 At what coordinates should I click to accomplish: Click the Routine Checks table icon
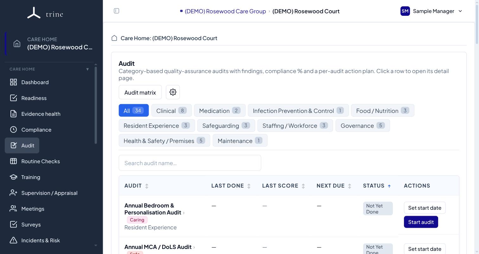tap(13, 161)
